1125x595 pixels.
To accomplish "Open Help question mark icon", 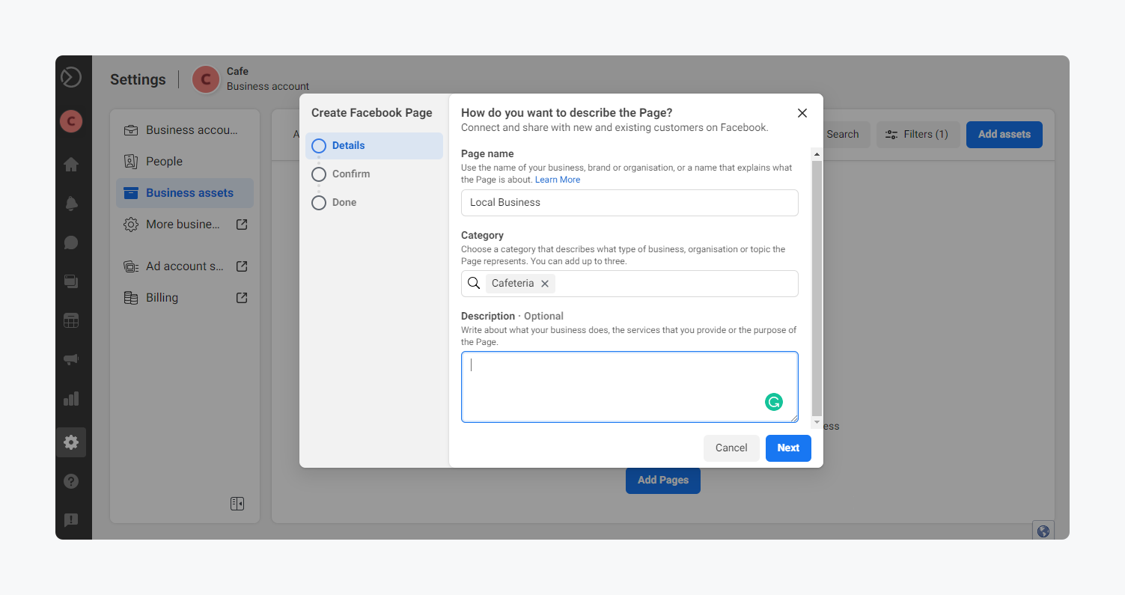I will click(x=71, y=481).
